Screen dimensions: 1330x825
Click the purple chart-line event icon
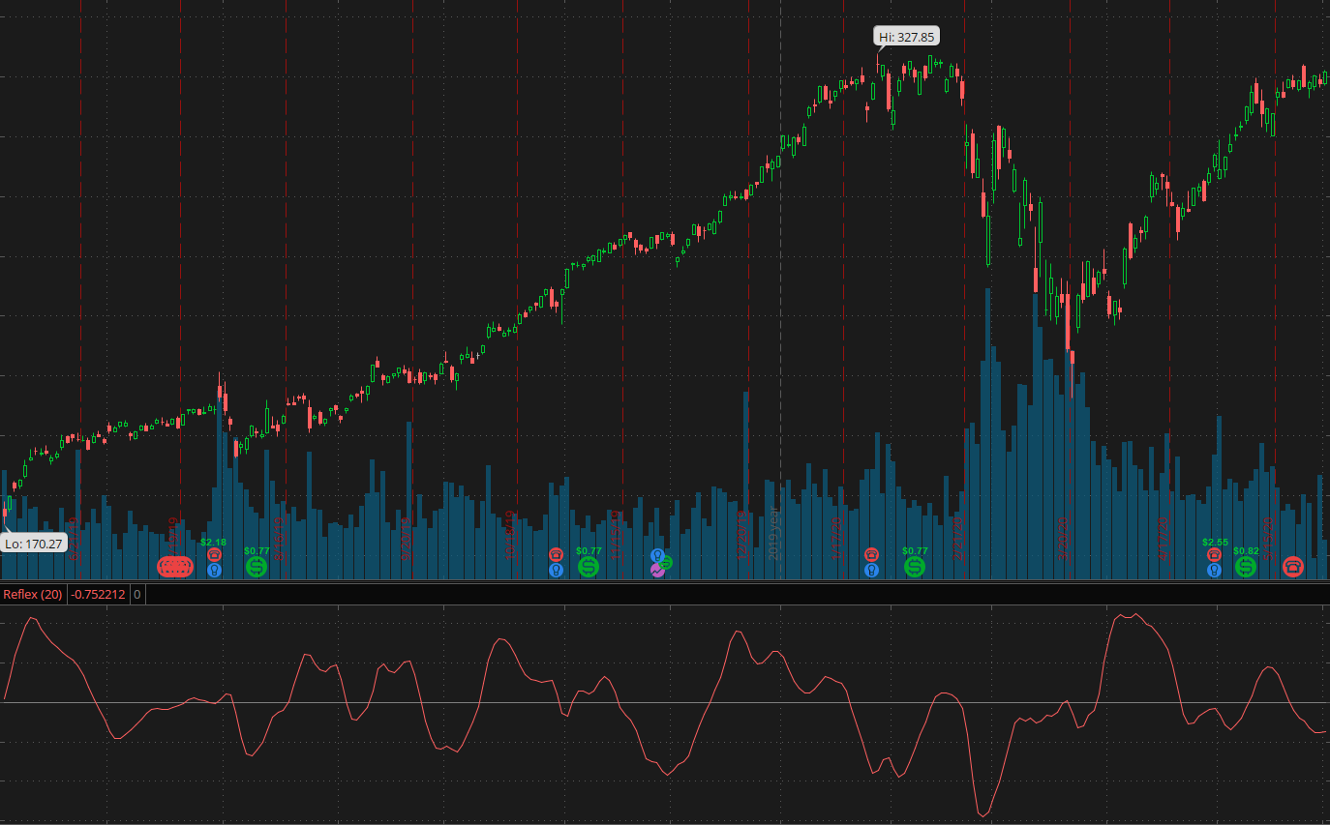pos(657,571)
